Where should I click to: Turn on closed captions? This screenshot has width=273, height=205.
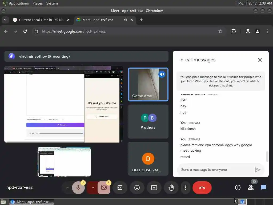(120, 188)
